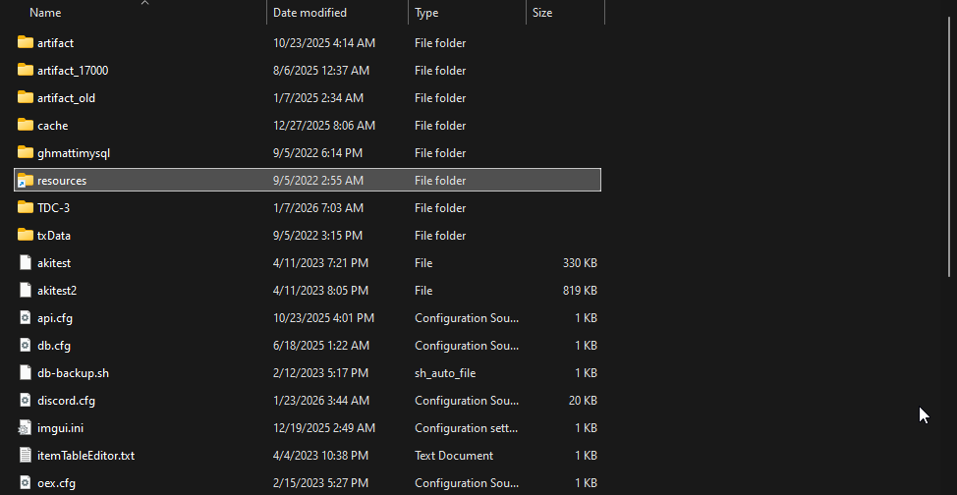The height and width of the screenshot is (495, 957).
Task: Select the akitest blank file icon
Action: tap(25, 262)
